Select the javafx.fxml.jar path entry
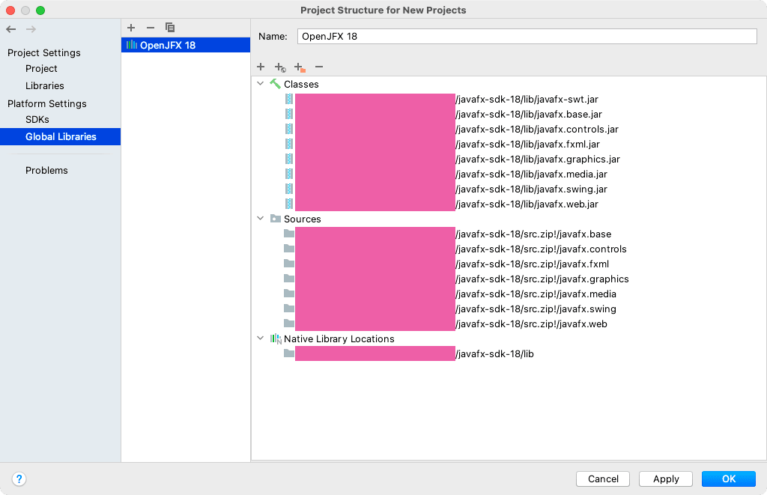 coord(528,145)
